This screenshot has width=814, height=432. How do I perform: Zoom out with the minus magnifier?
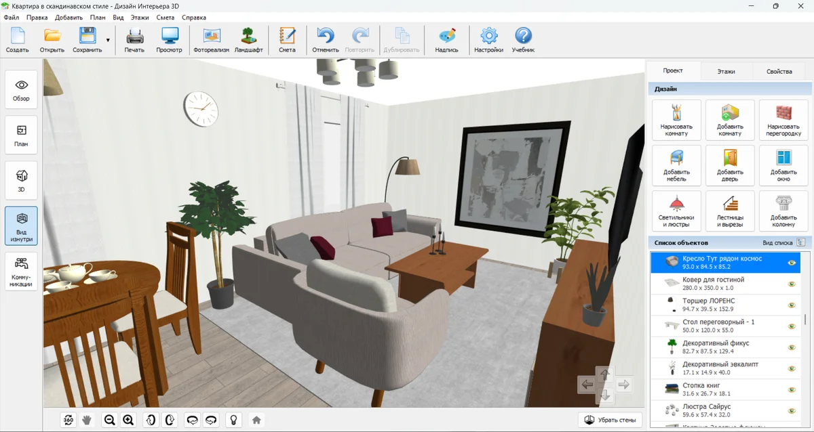tap(109, 420)
